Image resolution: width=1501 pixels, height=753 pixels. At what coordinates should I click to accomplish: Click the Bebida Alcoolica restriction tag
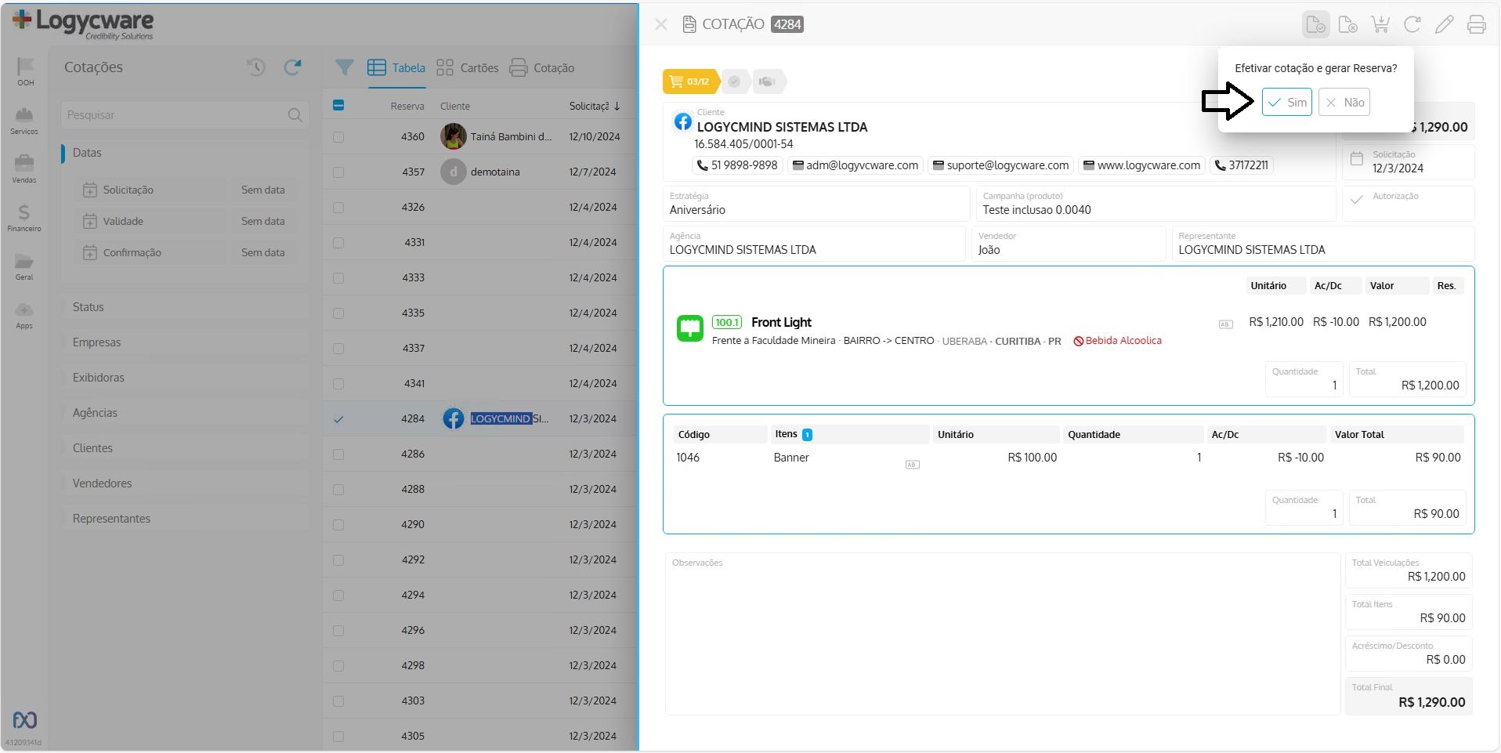[1118, 341]
